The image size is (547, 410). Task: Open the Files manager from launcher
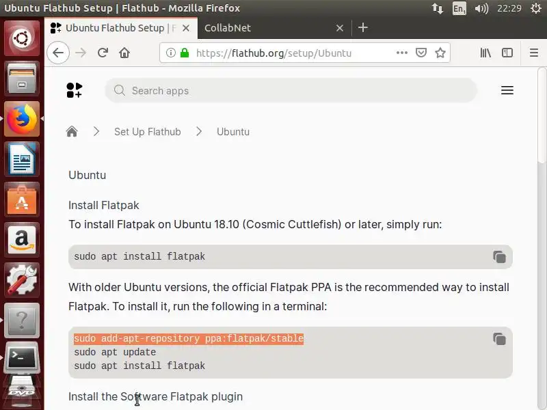(22, 79)
